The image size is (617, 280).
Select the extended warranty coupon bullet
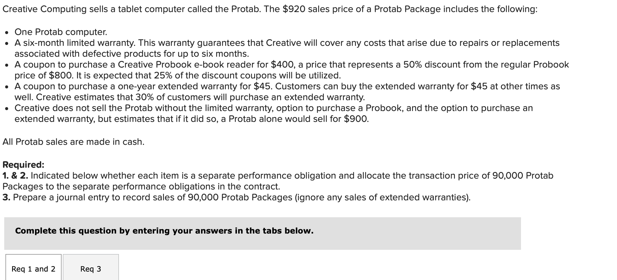(181, 86)
